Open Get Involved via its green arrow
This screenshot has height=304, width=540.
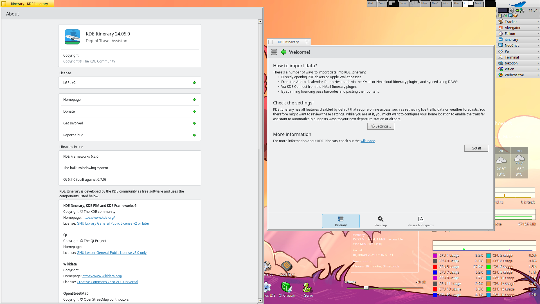[194, 123]
